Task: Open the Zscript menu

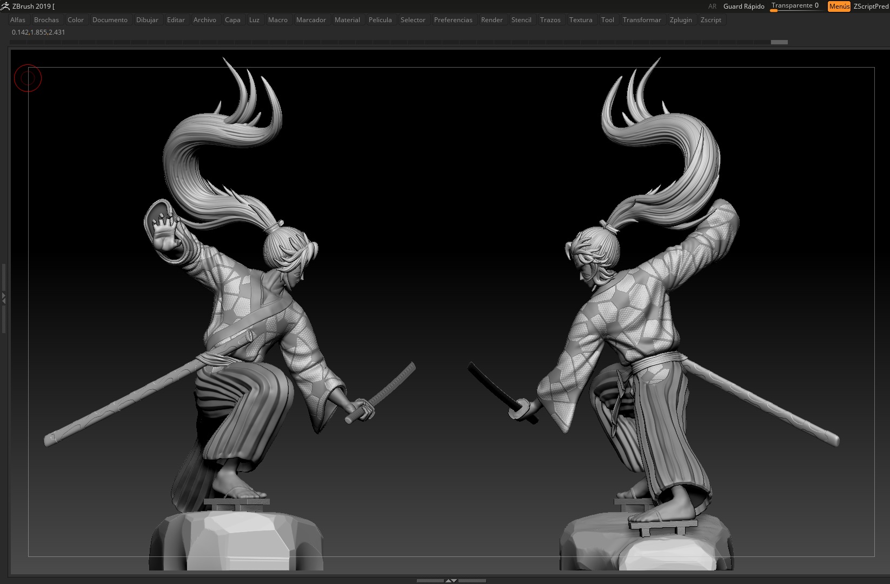Action: tap(710, 20)
